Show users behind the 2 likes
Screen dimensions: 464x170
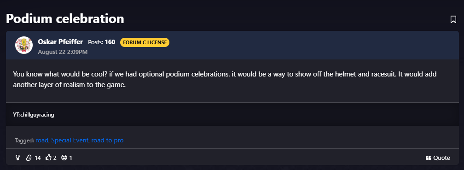point(55,158)
